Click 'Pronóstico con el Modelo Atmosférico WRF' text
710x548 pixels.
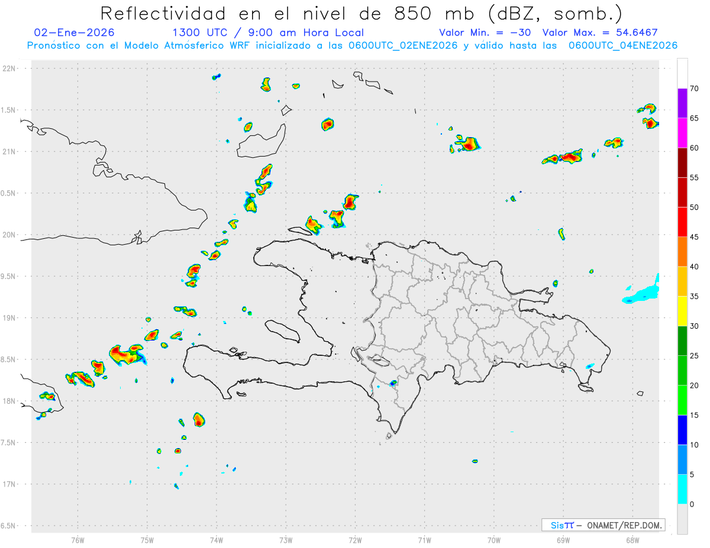tap(139, 46)
